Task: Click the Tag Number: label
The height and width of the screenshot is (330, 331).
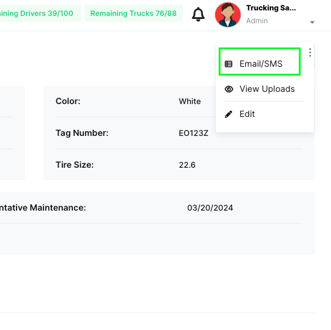Action: pyautogui.click(x=82, y=133)
